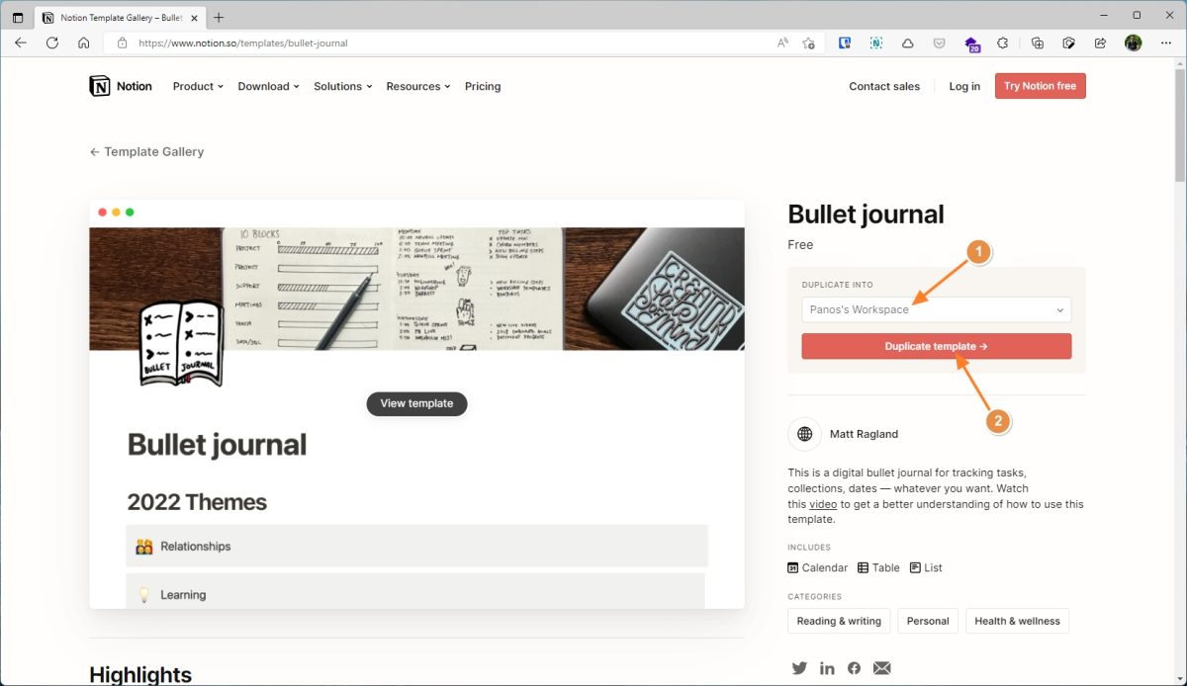The width and height of the screenshot is (1187, 686).
Task: Open the video link in the description
Action: (x=822, y=504)
